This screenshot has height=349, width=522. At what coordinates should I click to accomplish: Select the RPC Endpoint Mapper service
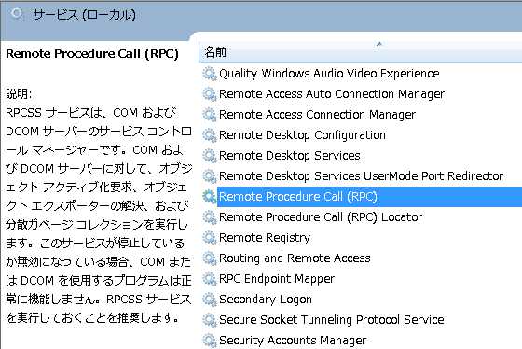pyautogui.click(x=277, y=279)
